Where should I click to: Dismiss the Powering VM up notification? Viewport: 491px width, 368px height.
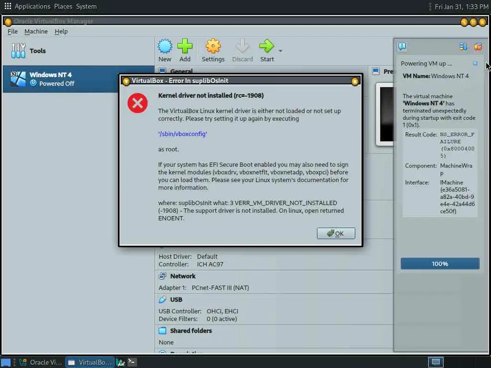475,64
